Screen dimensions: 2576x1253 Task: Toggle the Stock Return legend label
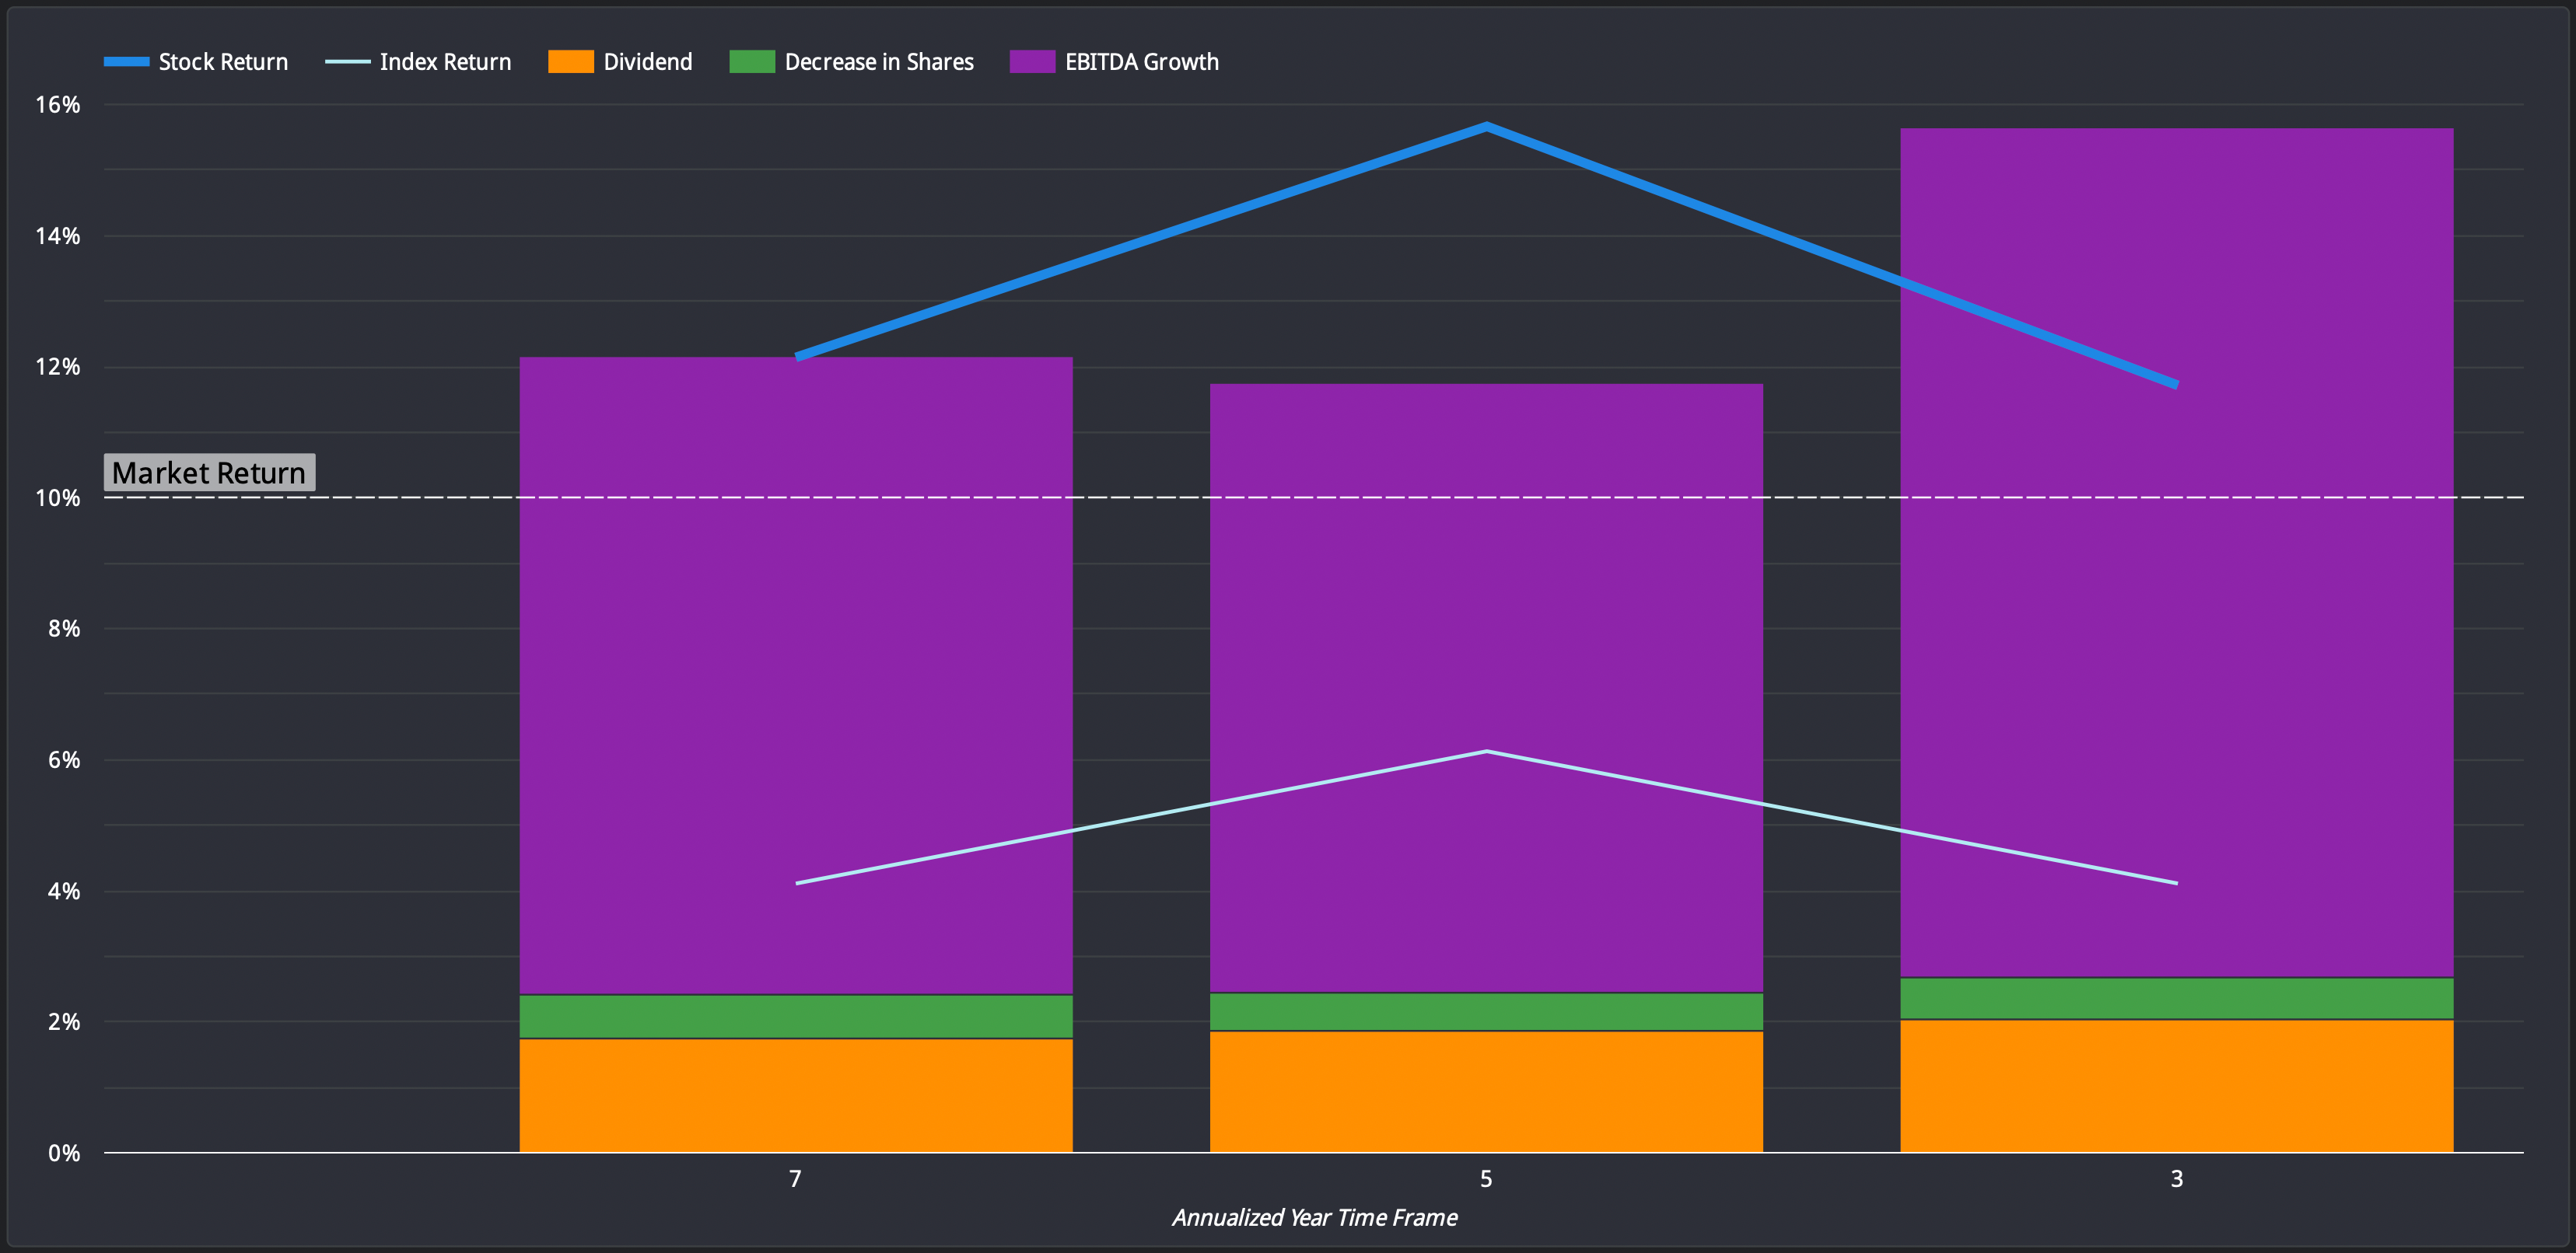(x=223, y=62)
